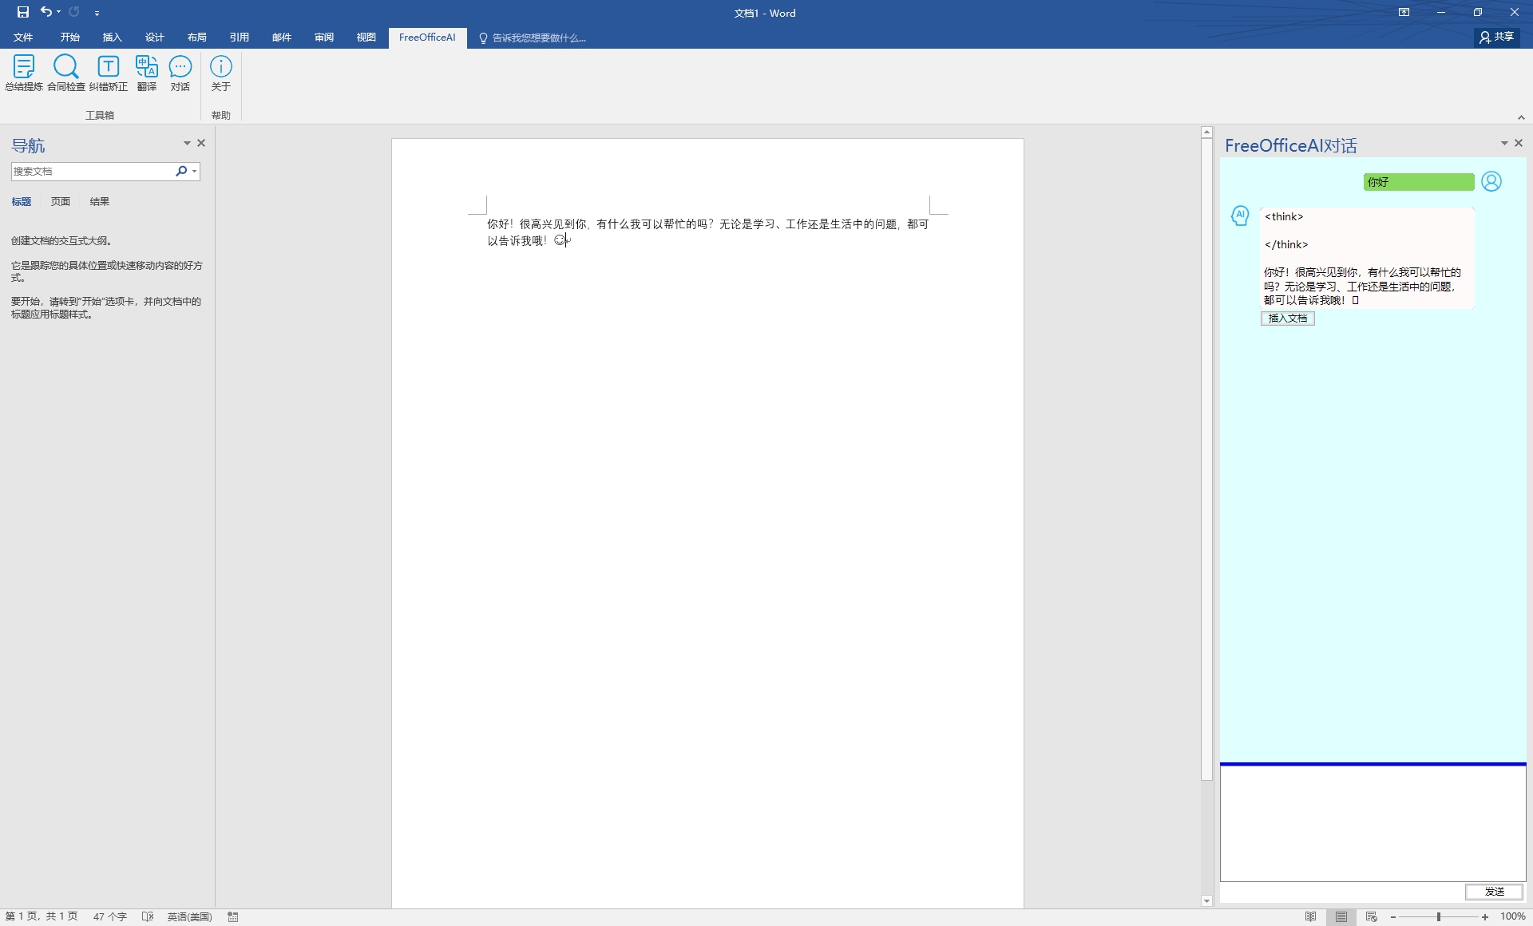This screenshot has height=926, width=1533.
Task: Click the zoom slider handle in status bar
Action: click(1439, 916)
